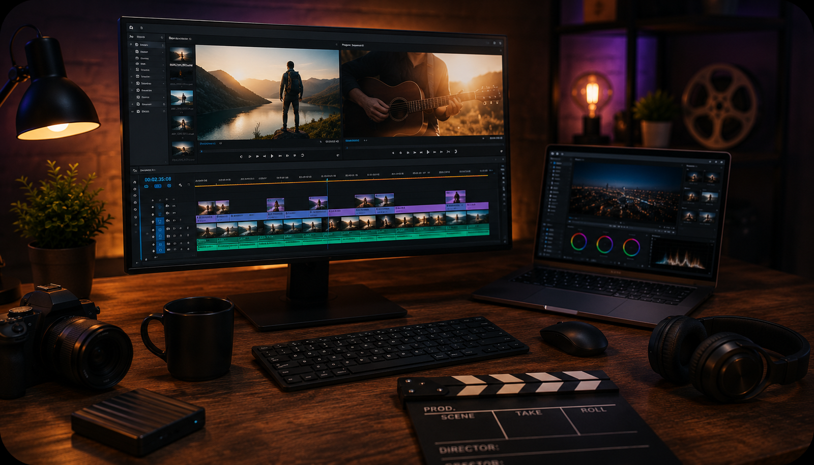Toggle highlighted blue button under timeline timecode

[158, 186]
